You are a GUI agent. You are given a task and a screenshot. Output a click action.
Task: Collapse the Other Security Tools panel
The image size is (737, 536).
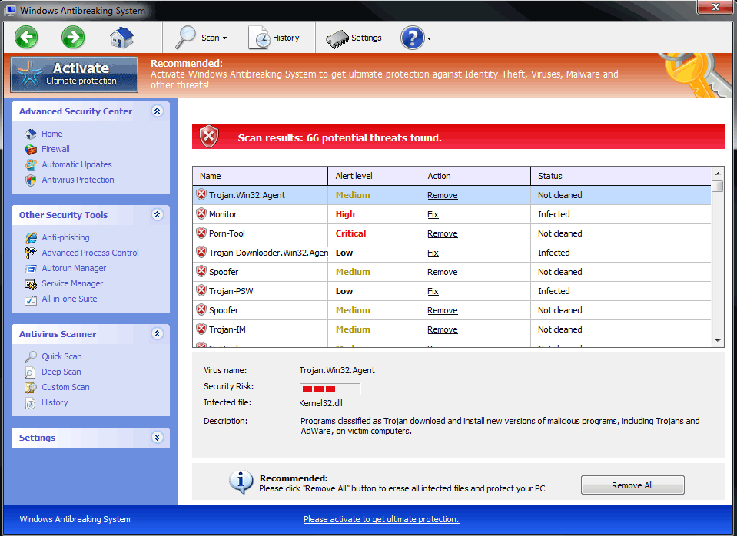point(158,215)
